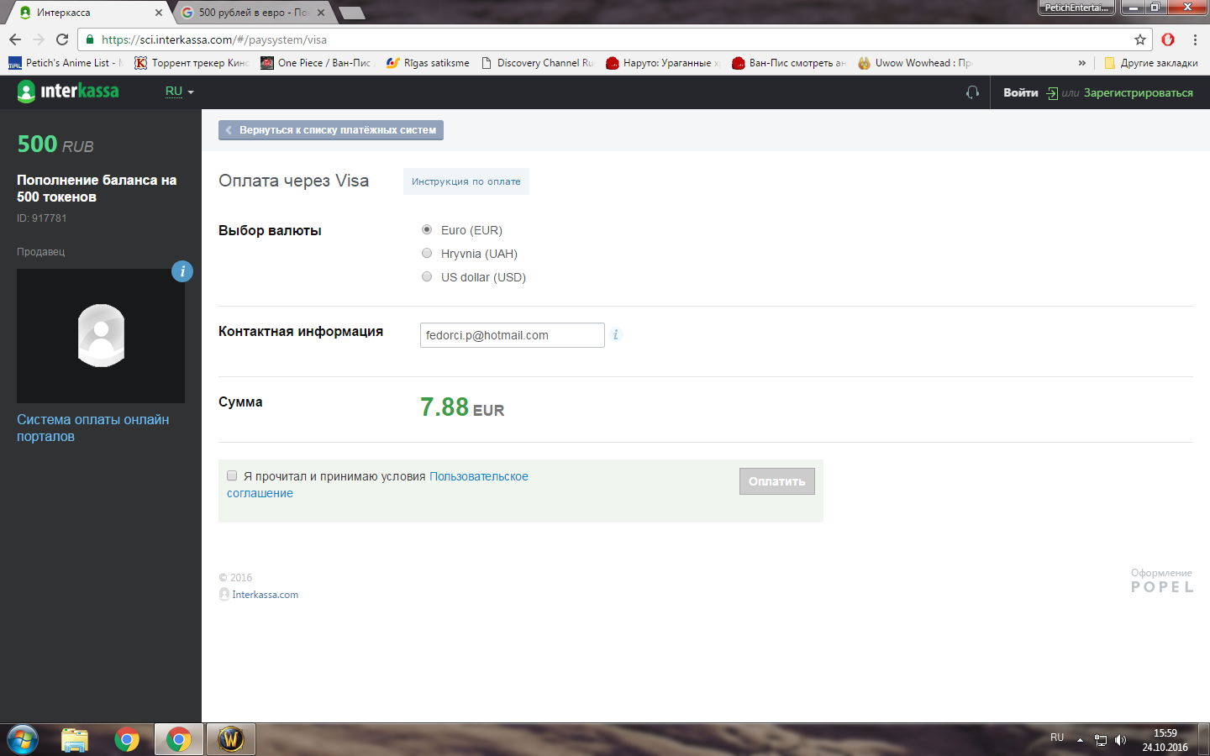Open Инструкция по оплате
1210x756 pixels.
466,181
